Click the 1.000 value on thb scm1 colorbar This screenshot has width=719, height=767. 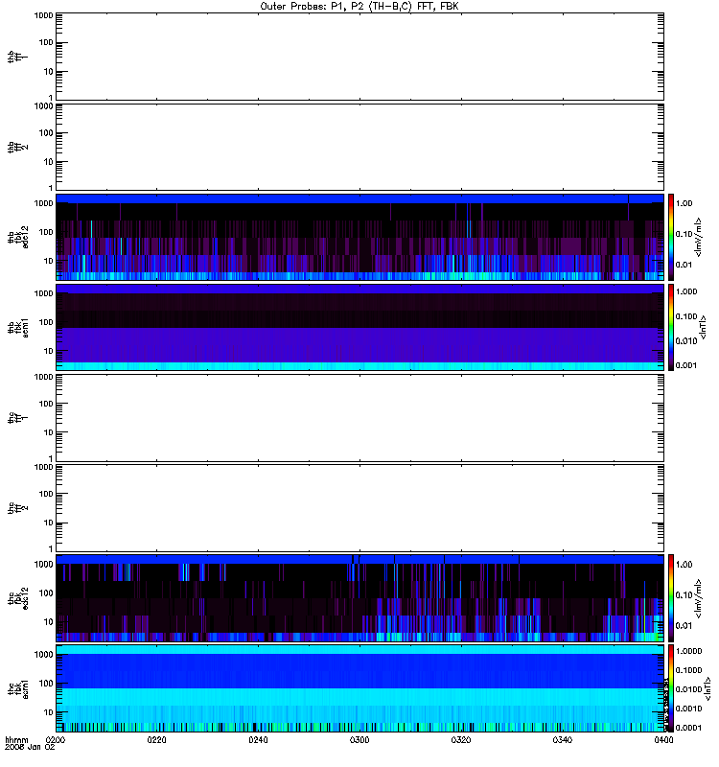point(686,291)
